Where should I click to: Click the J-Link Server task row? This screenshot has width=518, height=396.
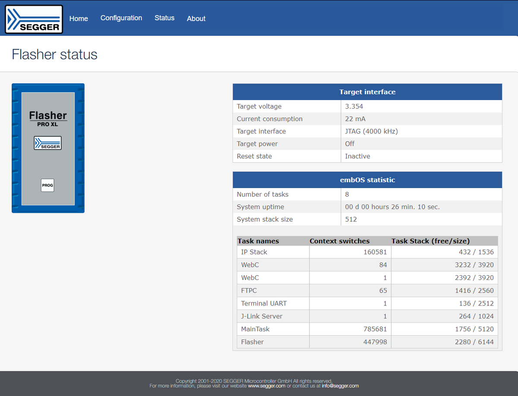click(262, 316)
